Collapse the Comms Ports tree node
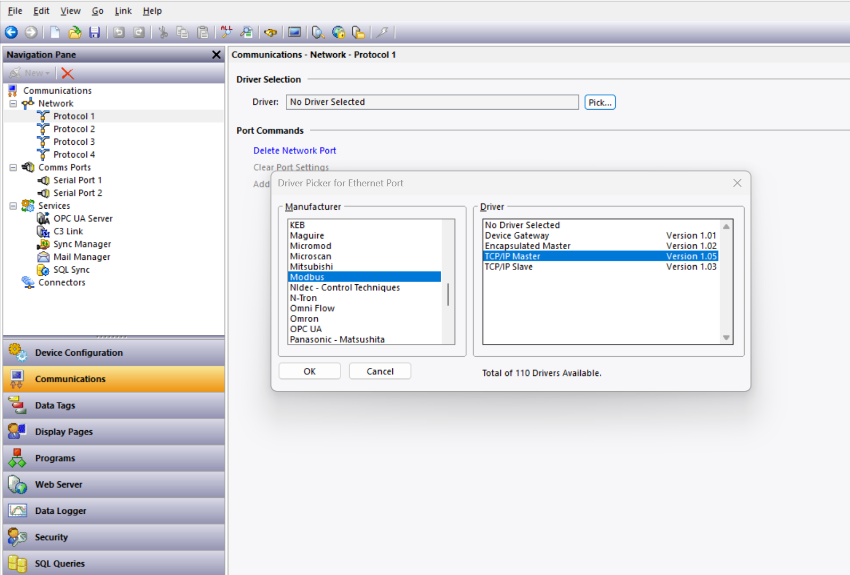Screen dimensions: 850x575 13,168
